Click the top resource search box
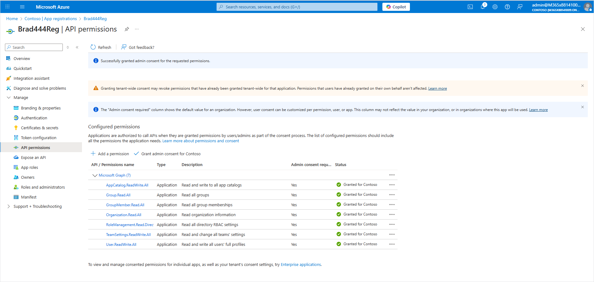594x282 pixels. [297, 7]
